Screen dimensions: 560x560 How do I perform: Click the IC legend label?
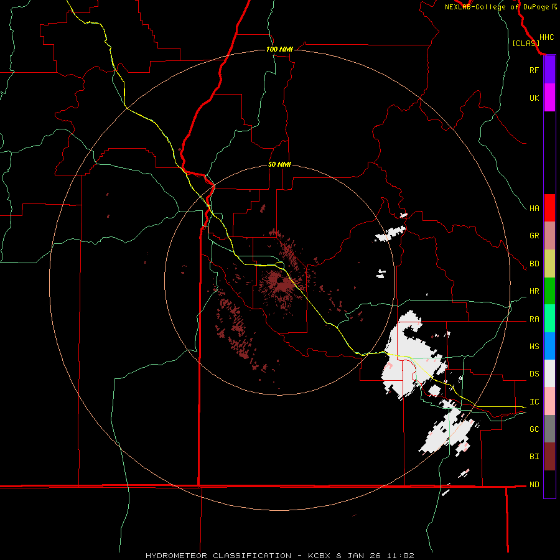point(534,402)
